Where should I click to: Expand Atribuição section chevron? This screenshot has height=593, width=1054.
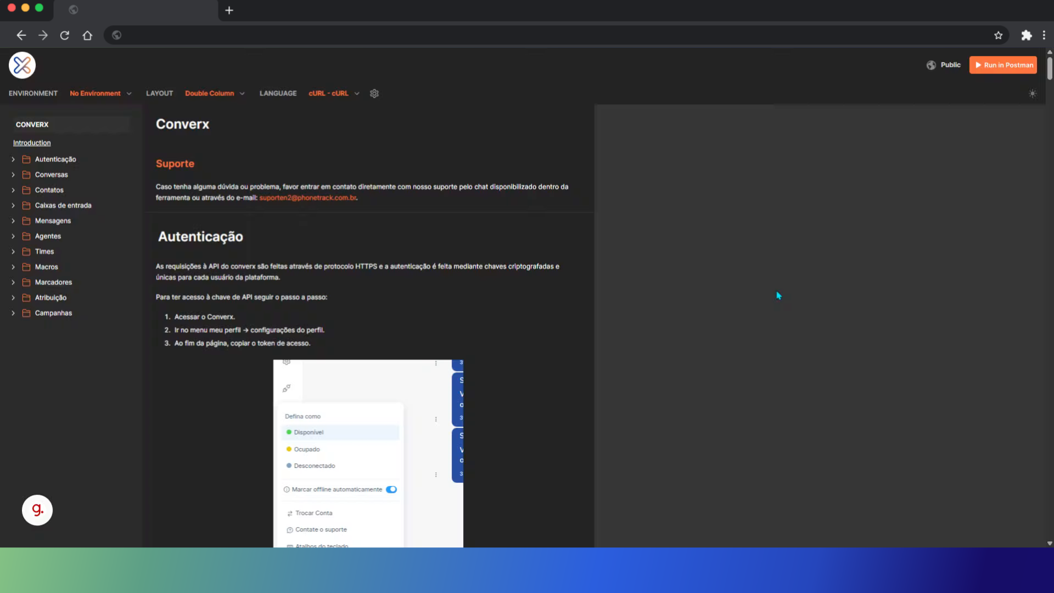point(13,298)
